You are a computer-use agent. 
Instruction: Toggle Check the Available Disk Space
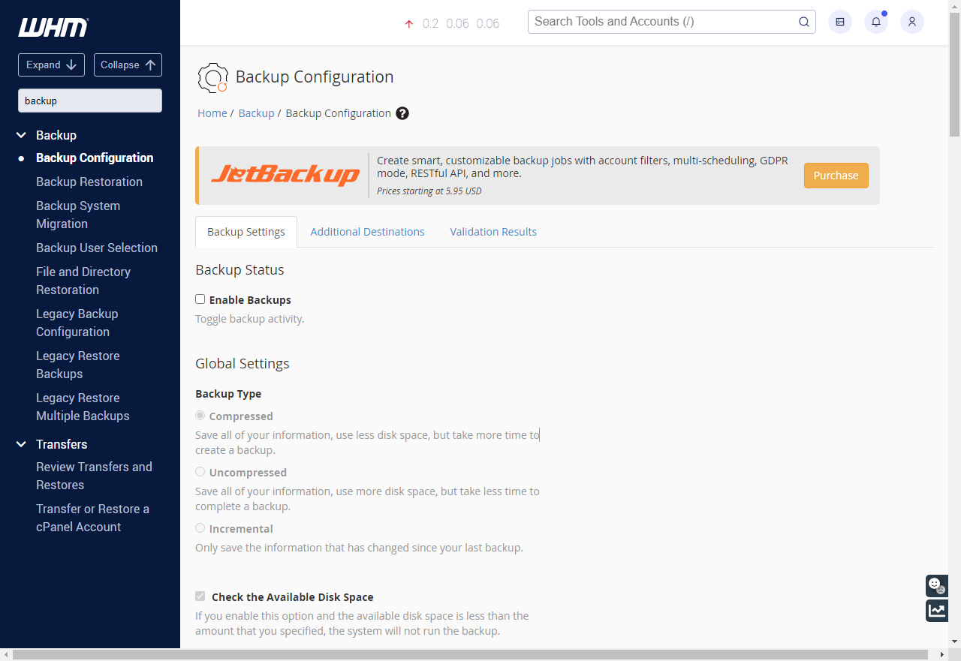(200, 596)
